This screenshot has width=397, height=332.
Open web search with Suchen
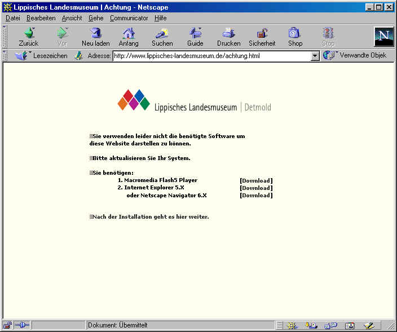point(162,37)
